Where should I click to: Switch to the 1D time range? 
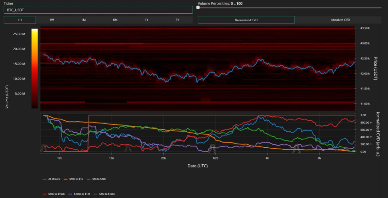coord(20,20)
